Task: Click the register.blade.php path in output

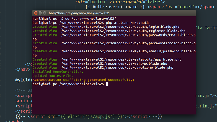Action: click(x=123, y=31)
